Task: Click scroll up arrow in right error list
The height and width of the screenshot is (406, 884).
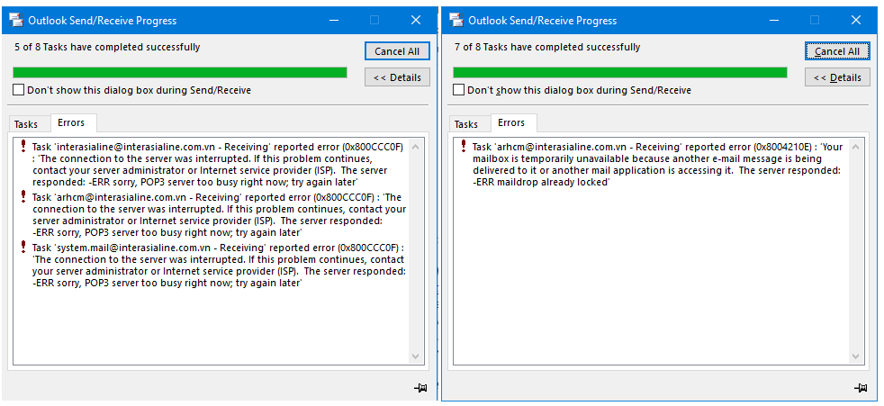Action: tap(856, 147)
